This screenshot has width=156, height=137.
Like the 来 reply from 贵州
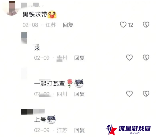[x=129, y=57]
